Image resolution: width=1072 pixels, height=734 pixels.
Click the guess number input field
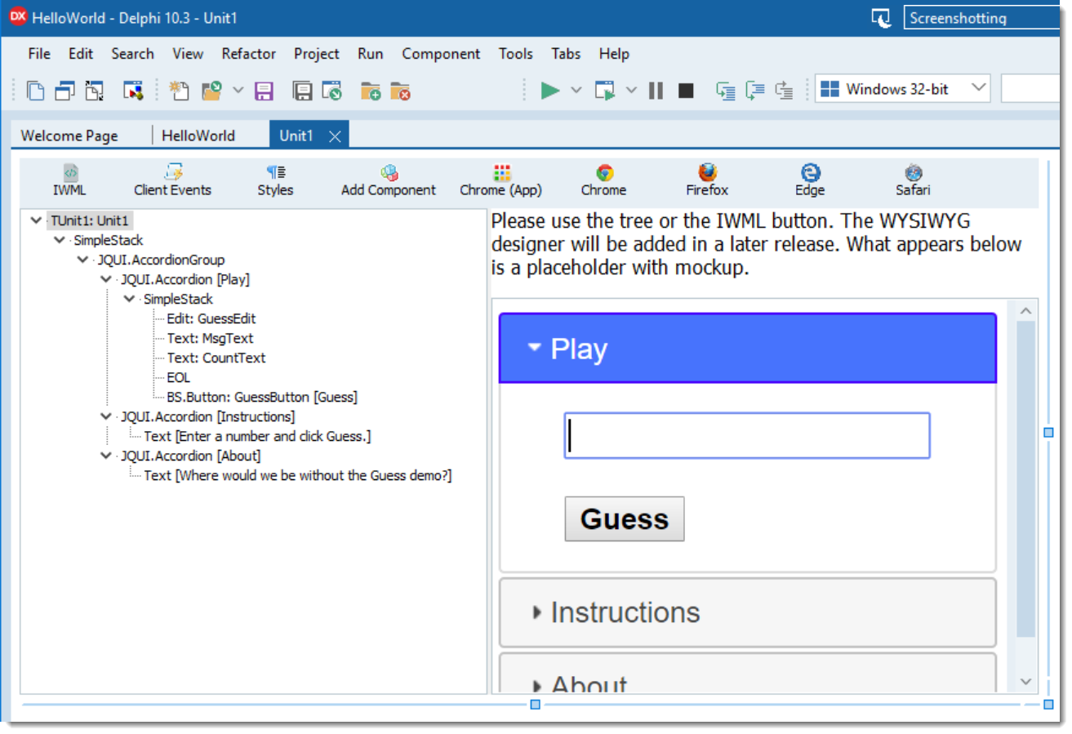click(746, 436)
